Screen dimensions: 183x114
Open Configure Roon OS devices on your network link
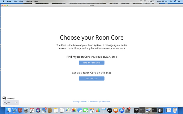(x=92, y=102)
